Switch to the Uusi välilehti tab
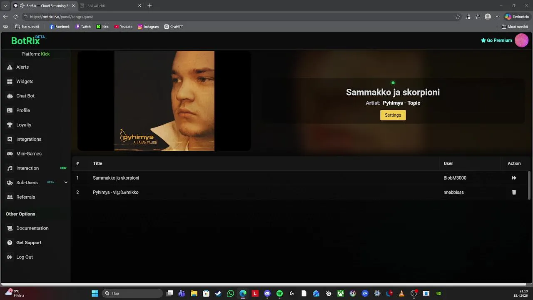Screen dimensions: 533x300 coord(110,6)
